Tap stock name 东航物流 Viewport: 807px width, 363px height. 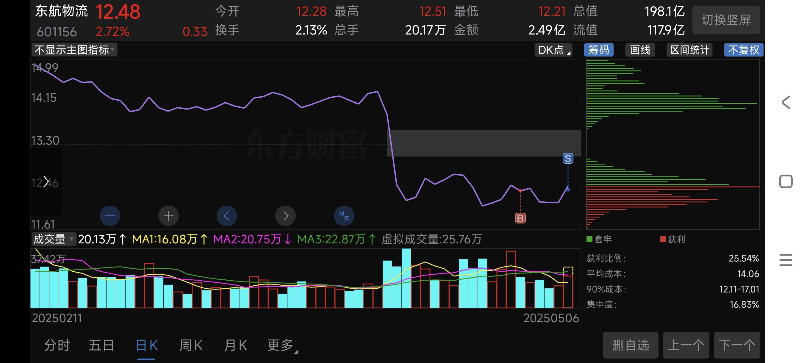[x=61, y=11]
